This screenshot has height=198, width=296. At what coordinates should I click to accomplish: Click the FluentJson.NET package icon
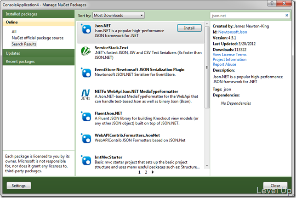tap(86, 117)
